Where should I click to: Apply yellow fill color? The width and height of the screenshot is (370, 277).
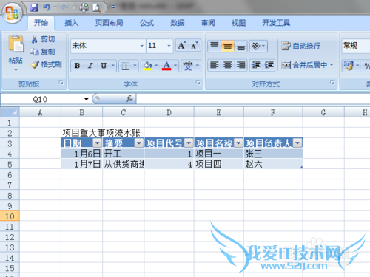147,66
